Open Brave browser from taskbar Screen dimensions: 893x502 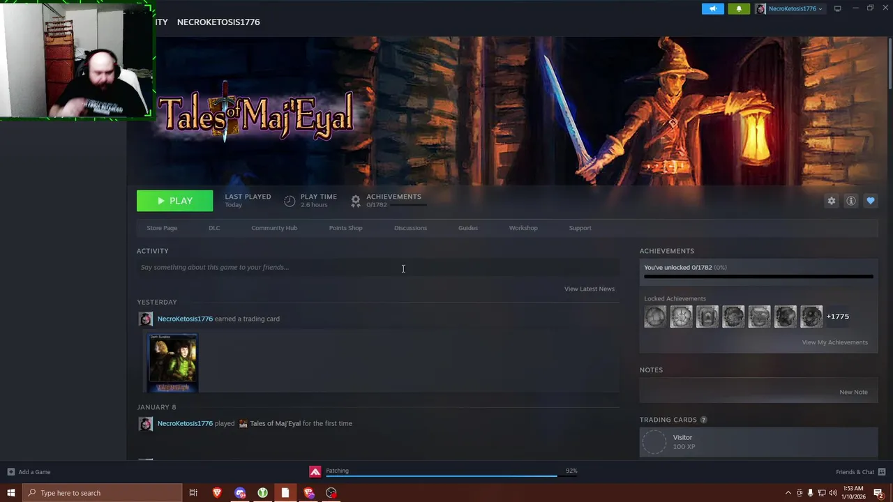217,493
